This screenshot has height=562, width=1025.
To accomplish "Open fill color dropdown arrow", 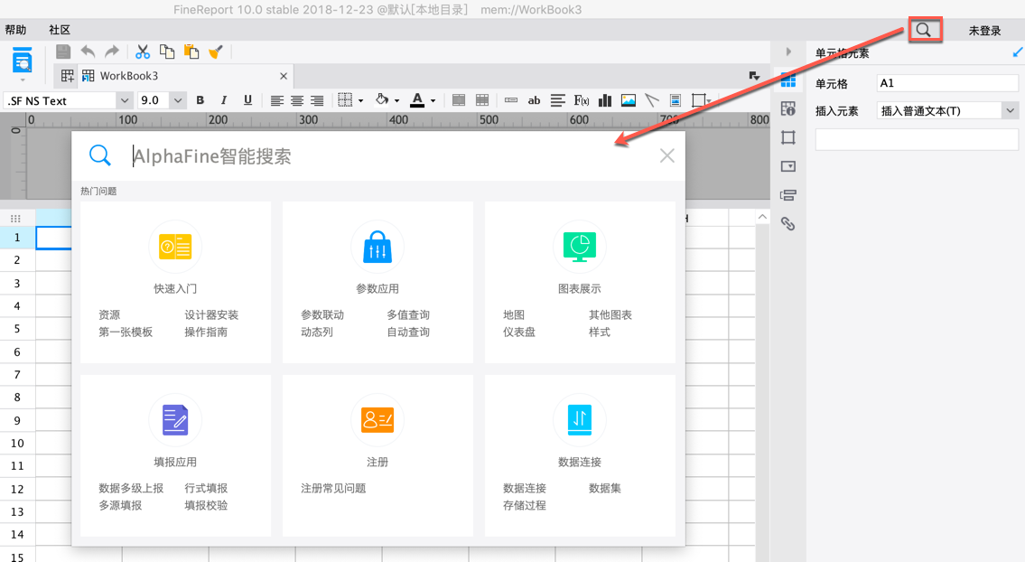I will [396, 101].
